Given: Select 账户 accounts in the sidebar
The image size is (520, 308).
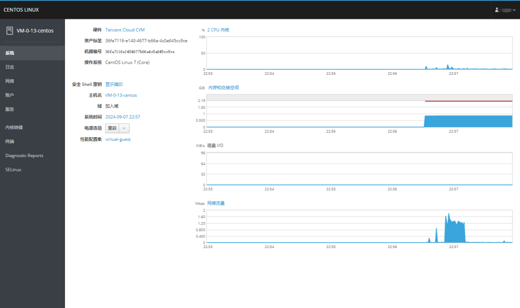Looking at the screenshot, I should pyautogui.click(x=10, y=95).
